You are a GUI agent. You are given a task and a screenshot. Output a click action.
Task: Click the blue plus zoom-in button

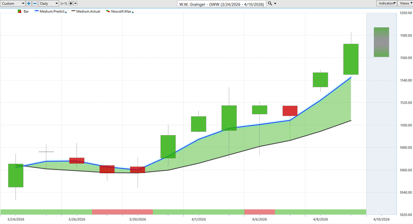(x=29, y=3)
